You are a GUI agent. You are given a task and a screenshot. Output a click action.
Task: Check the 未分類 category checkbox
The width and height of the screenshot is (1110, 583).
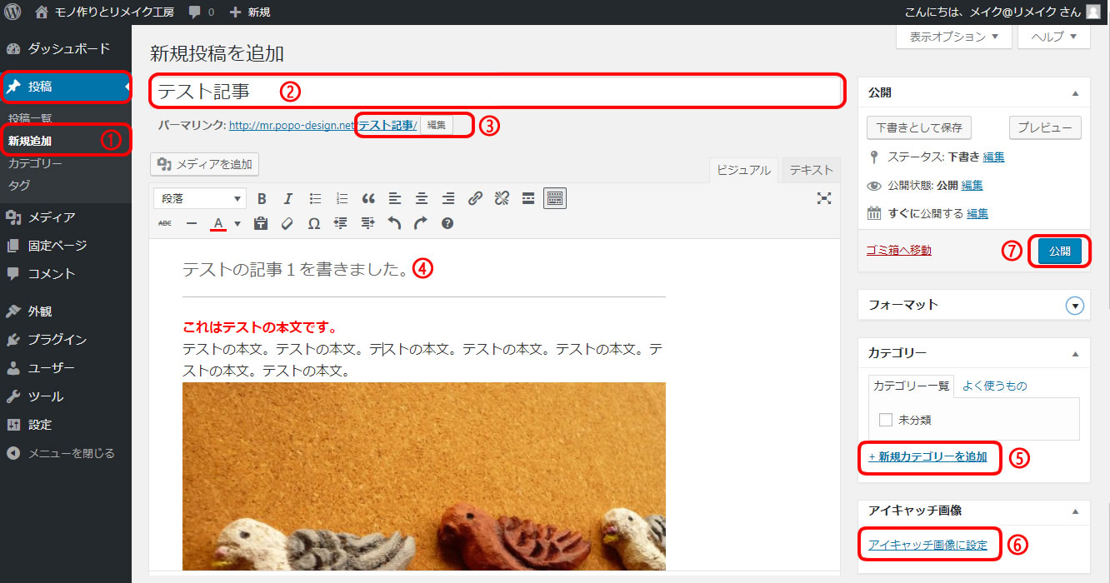click(x=886, y=420)
